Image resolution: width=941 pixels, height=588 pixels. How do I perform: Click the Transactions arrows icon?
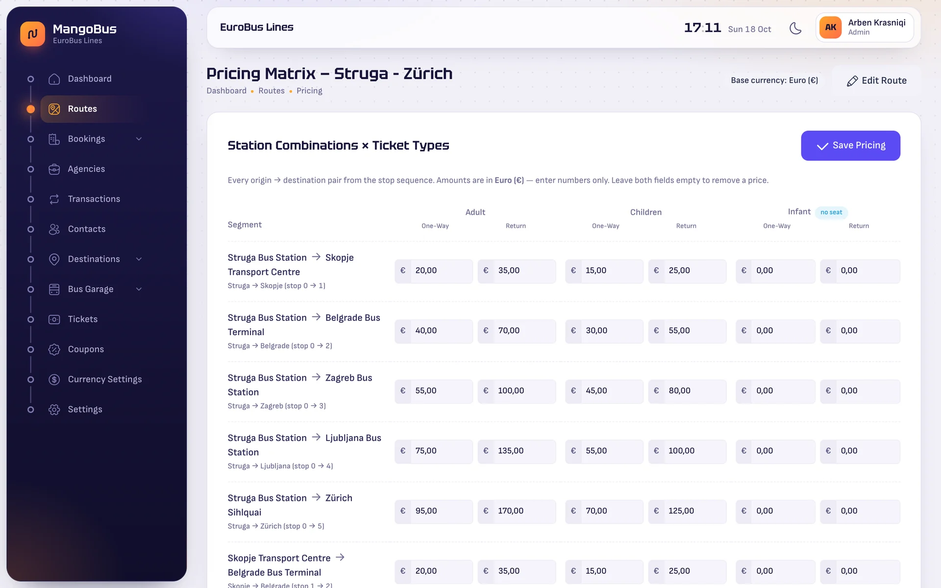coord(54,199)
